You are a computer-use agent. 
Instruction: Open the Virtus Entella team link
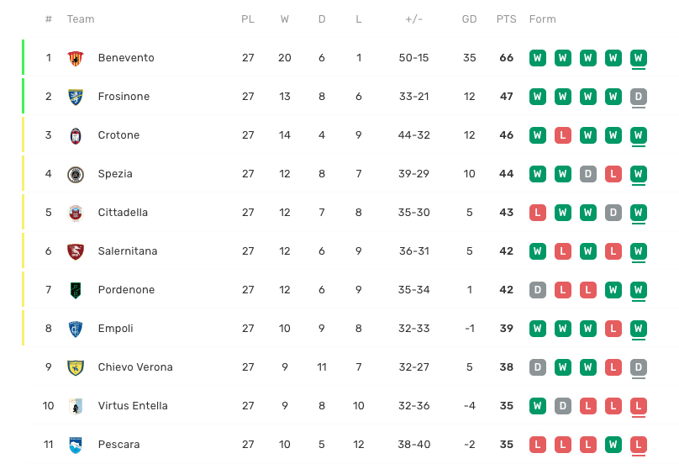[133, 406]
